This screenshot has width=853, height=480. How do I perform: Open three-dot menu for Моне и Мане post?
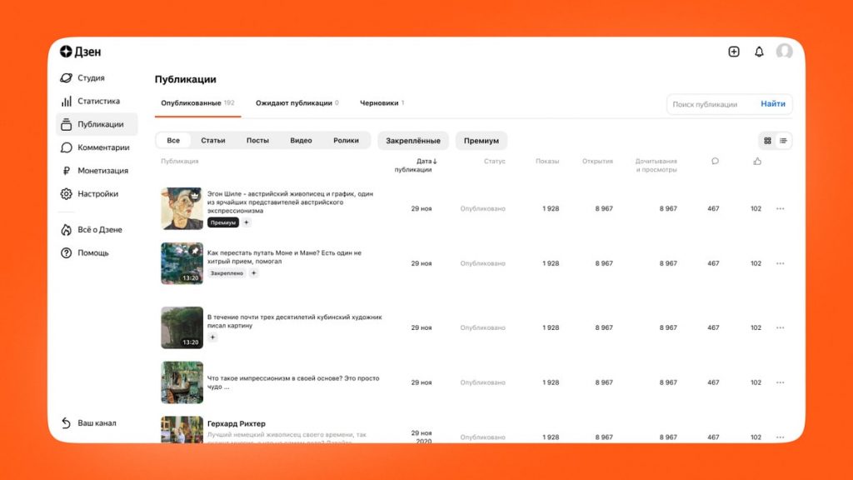pyautogui.click(x=780, y=263)
